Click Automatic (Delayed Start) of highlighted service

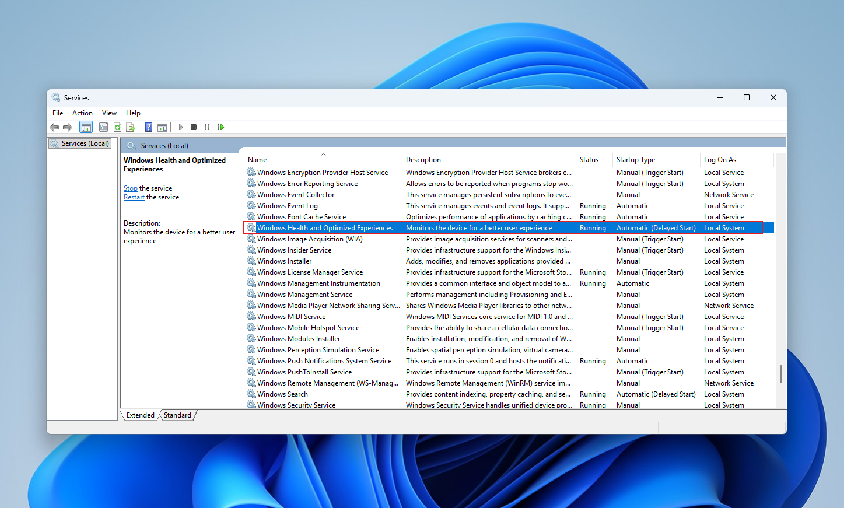tap(656, 228)
